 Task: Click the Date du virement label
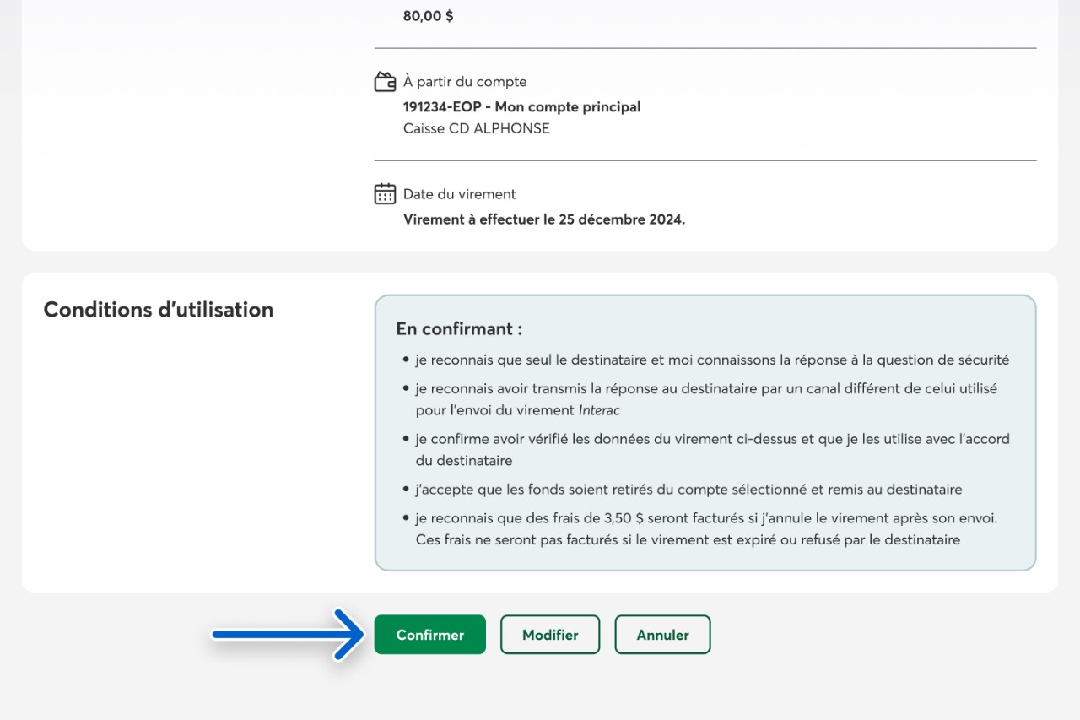pos(459,194)
